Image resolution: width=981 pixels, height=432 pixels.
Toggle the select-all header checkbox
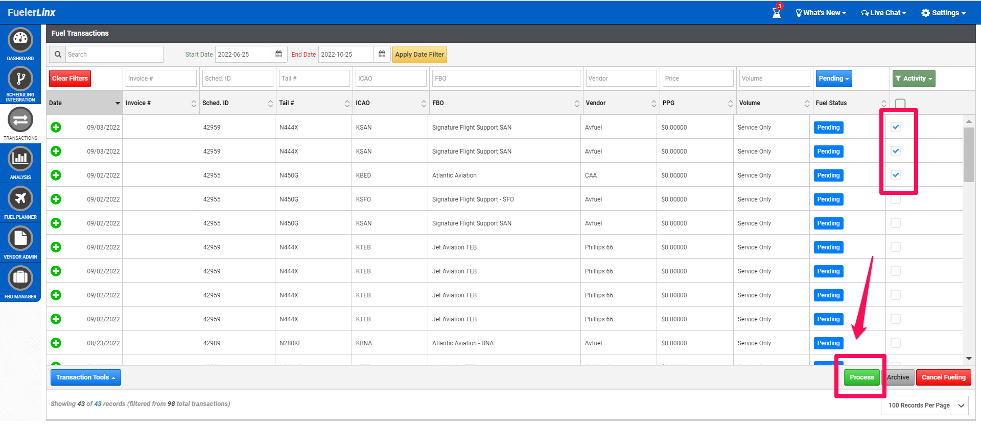point(900,104)
